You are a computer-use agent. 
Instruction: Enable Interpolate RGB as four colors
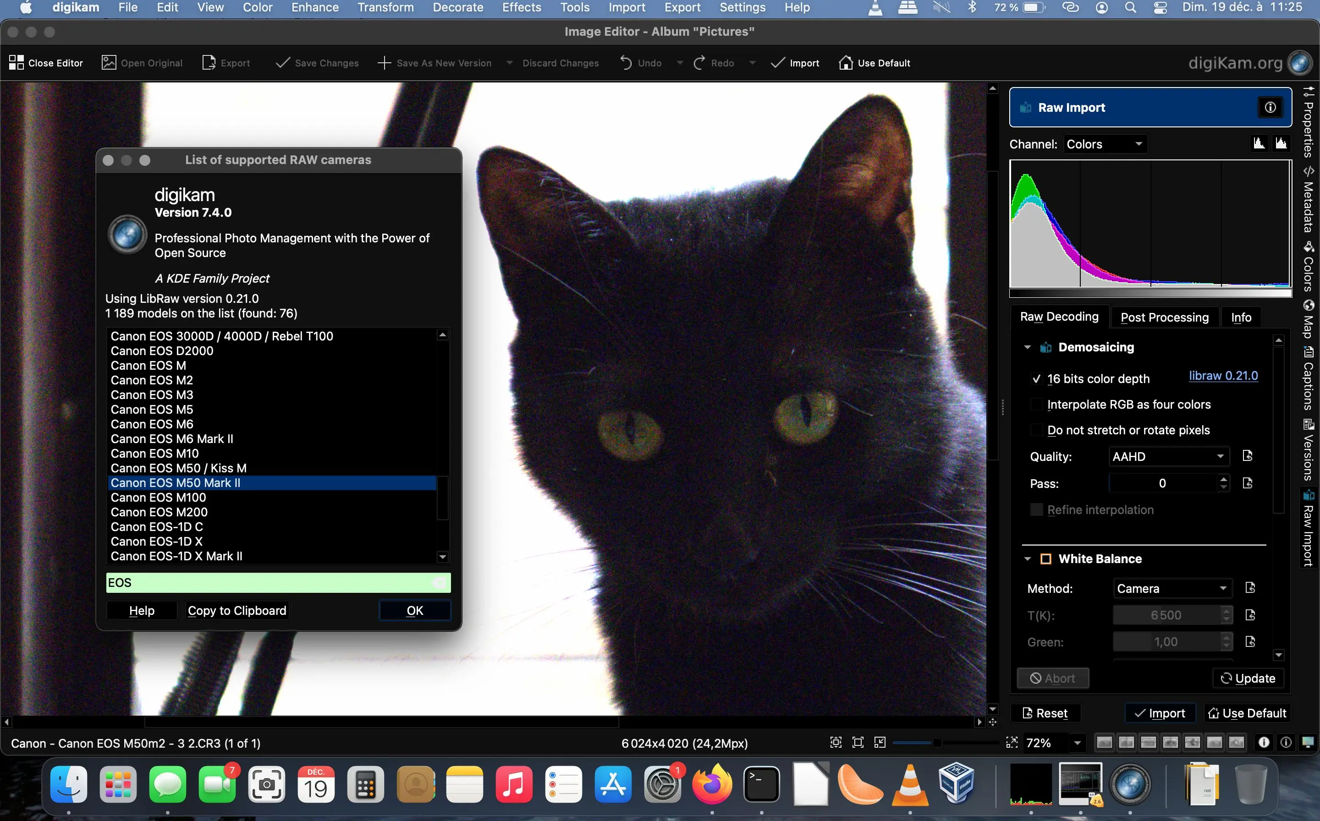1038,405
